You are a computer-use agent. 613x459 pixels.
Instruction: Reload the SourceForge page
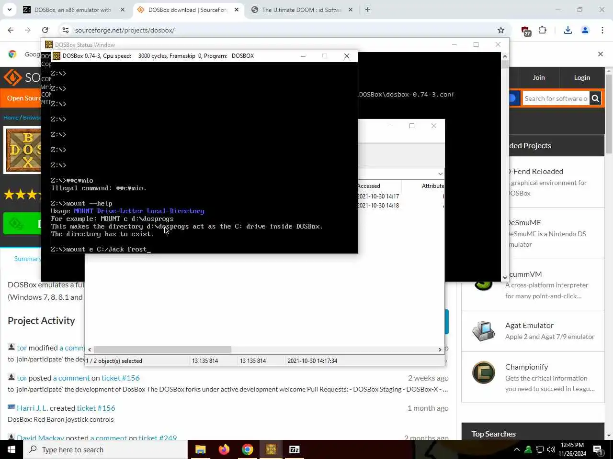tap(45, 30)
